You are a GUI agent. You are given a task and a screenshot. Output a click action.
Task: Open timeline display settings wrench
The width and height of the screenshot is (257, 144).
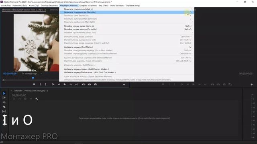(x=37, y=99)
